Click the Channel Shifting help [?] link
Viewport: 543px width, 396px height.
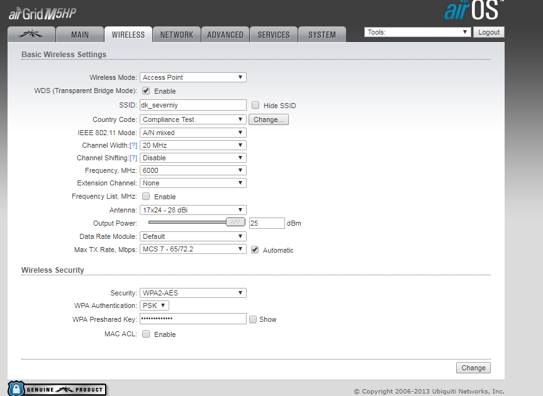[133, 158]
